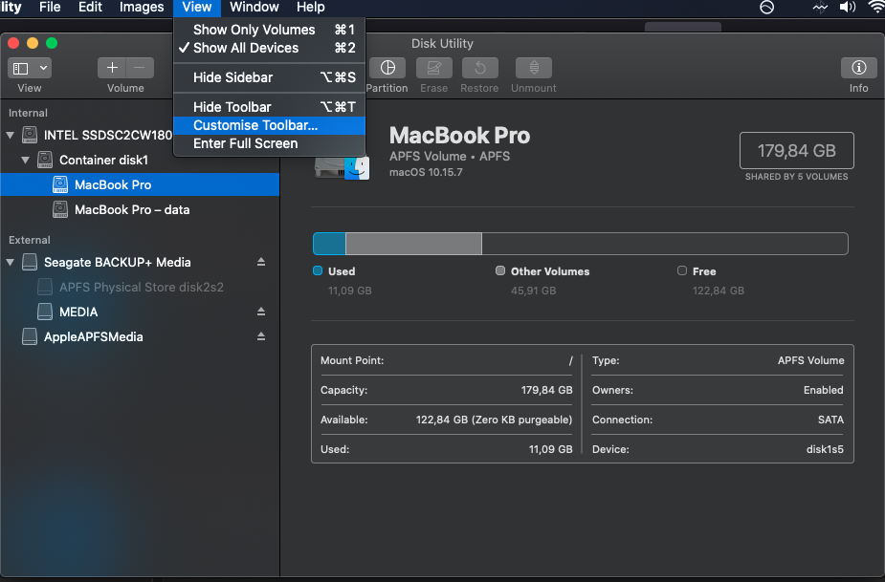Open the File menu
Viewport: 885px width, 582px height.
click(x=50, y=8)
